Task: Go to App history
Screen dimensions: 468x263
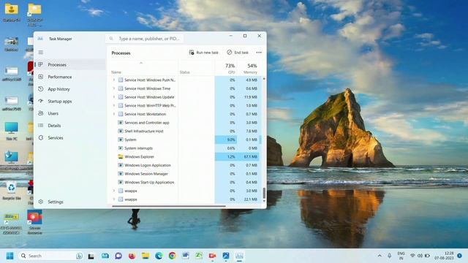Action: tap(70, 89)
